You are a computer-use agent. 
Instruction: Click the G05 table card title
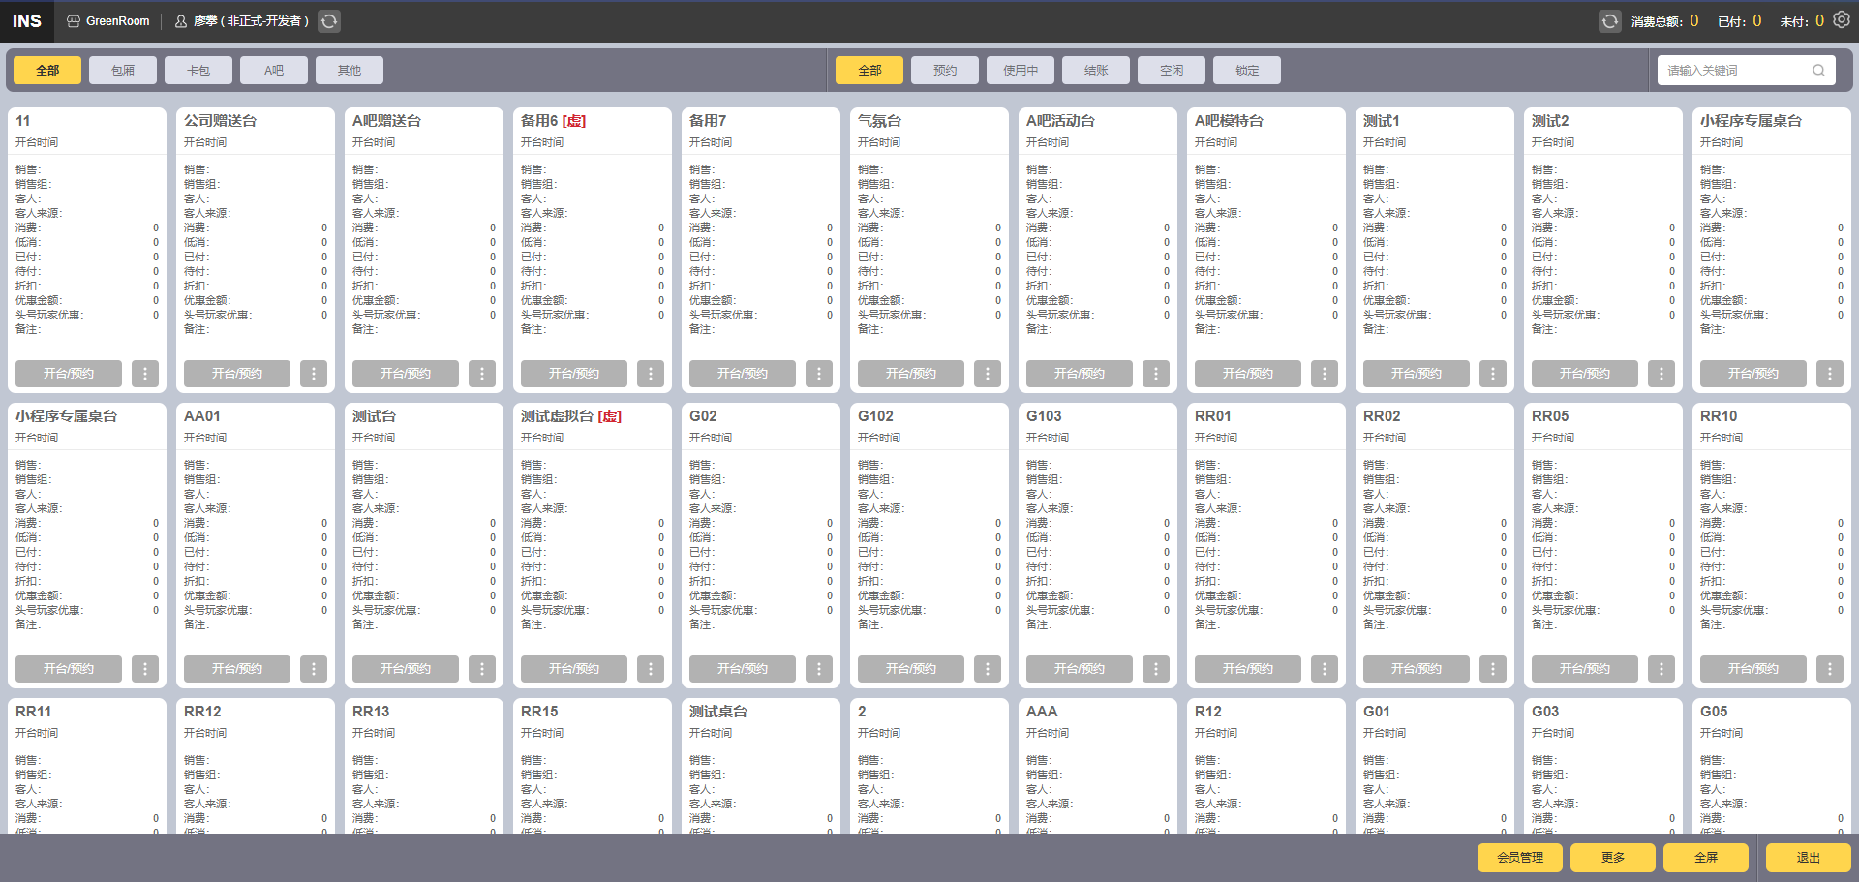[1714, 712]
